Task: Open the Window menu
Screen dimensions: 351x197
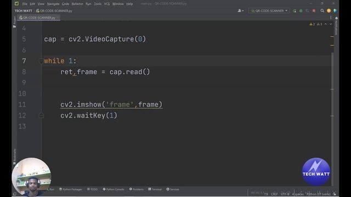Action: (118, 4)
